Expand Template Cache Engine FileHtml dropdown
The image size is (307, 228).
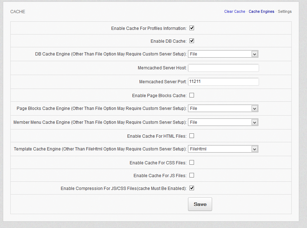click(x=222, y=149)
